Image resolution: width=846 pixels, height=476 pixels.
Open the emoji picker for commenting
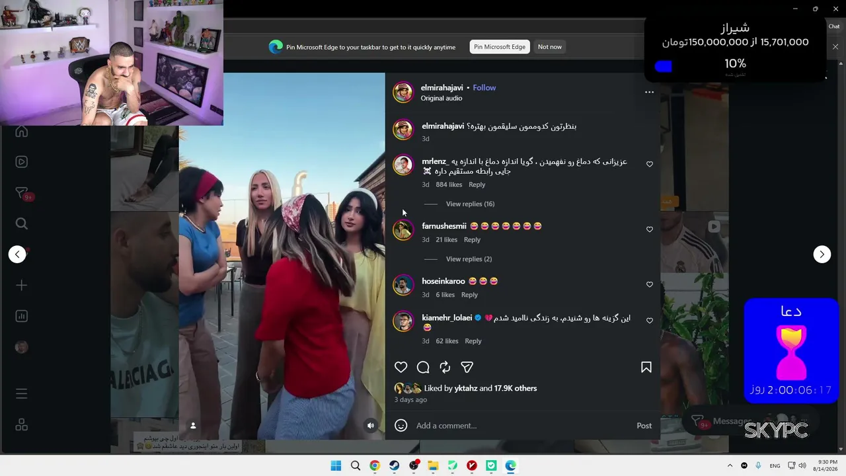tap(401, 426)
